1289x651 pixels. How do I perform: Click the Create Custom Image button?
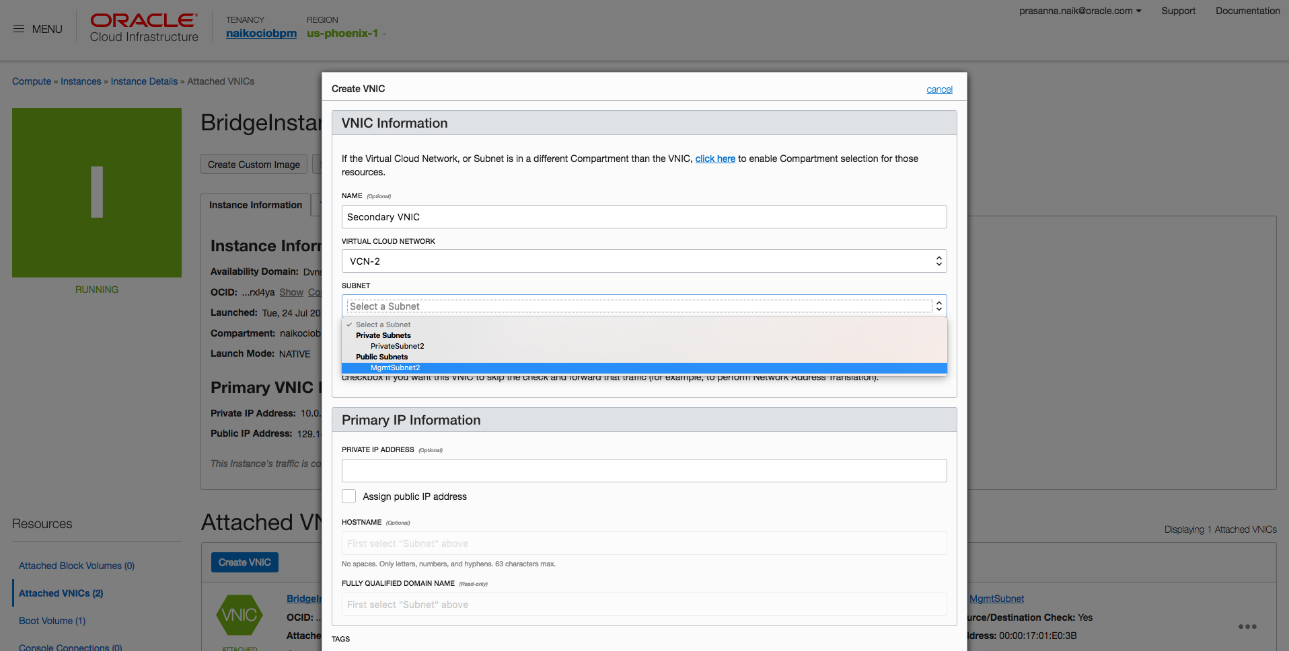click(x=254, y=165)
